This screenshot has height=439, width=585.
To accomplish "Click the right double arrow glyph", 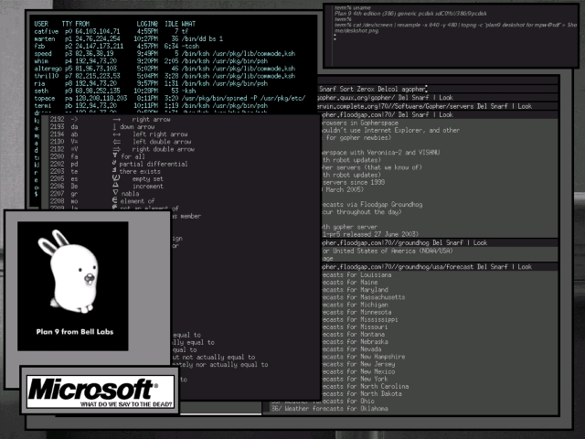I will click(x=116, y=149).
